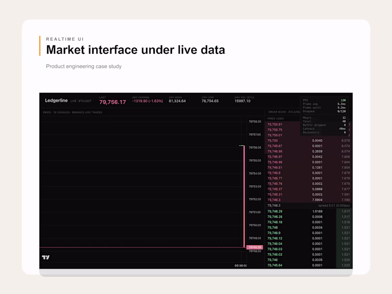
Task: Click the TradingView logo on the chart
Action: (x=46, y=257)
